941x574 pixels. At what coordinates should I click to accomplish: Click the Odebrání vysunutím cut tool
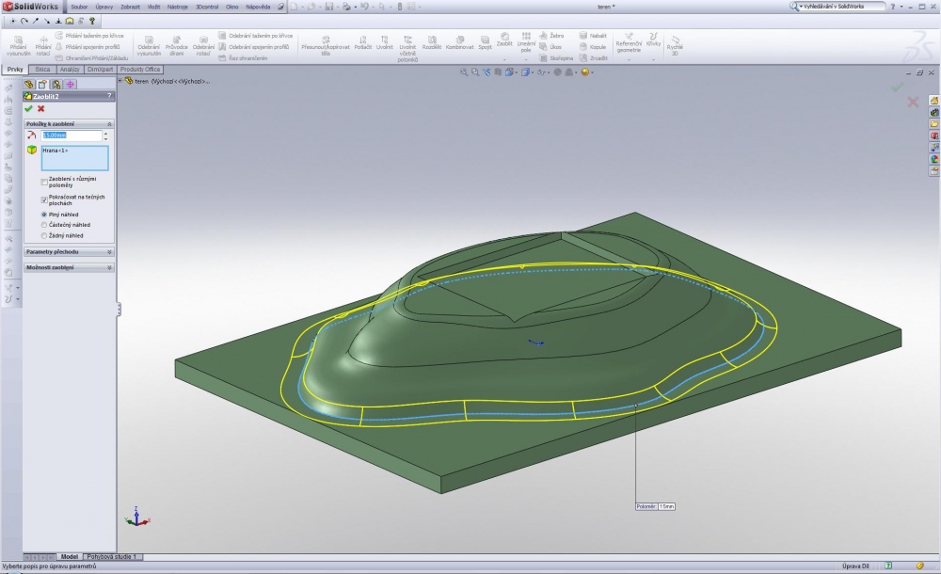(x=149, y=45)
